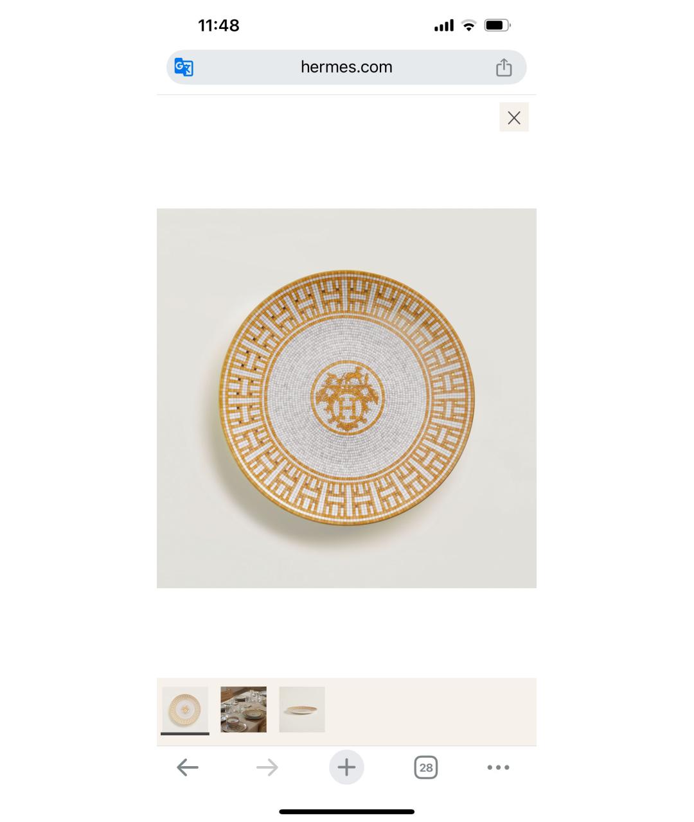Go back with the left arrow

(x=188, y=767)
